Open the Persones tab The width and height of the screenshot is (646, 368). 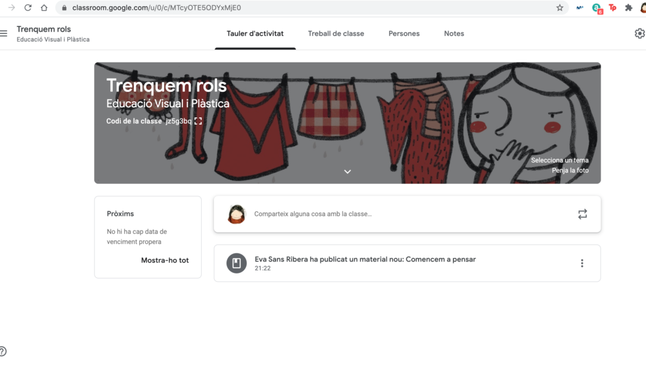tap(404, 34)
